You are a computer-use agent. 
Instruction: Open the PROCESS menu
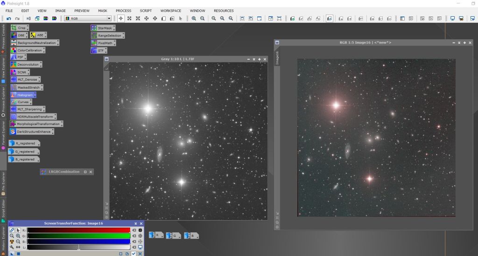pos(123,10)
